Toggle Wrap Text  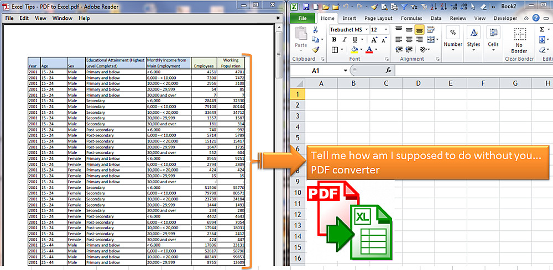pyautogui.click(x=430, y=30)
